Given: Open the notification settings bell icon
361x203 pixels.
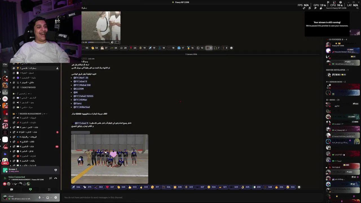Looking at the screenshot, I should [x=310, y=8].
